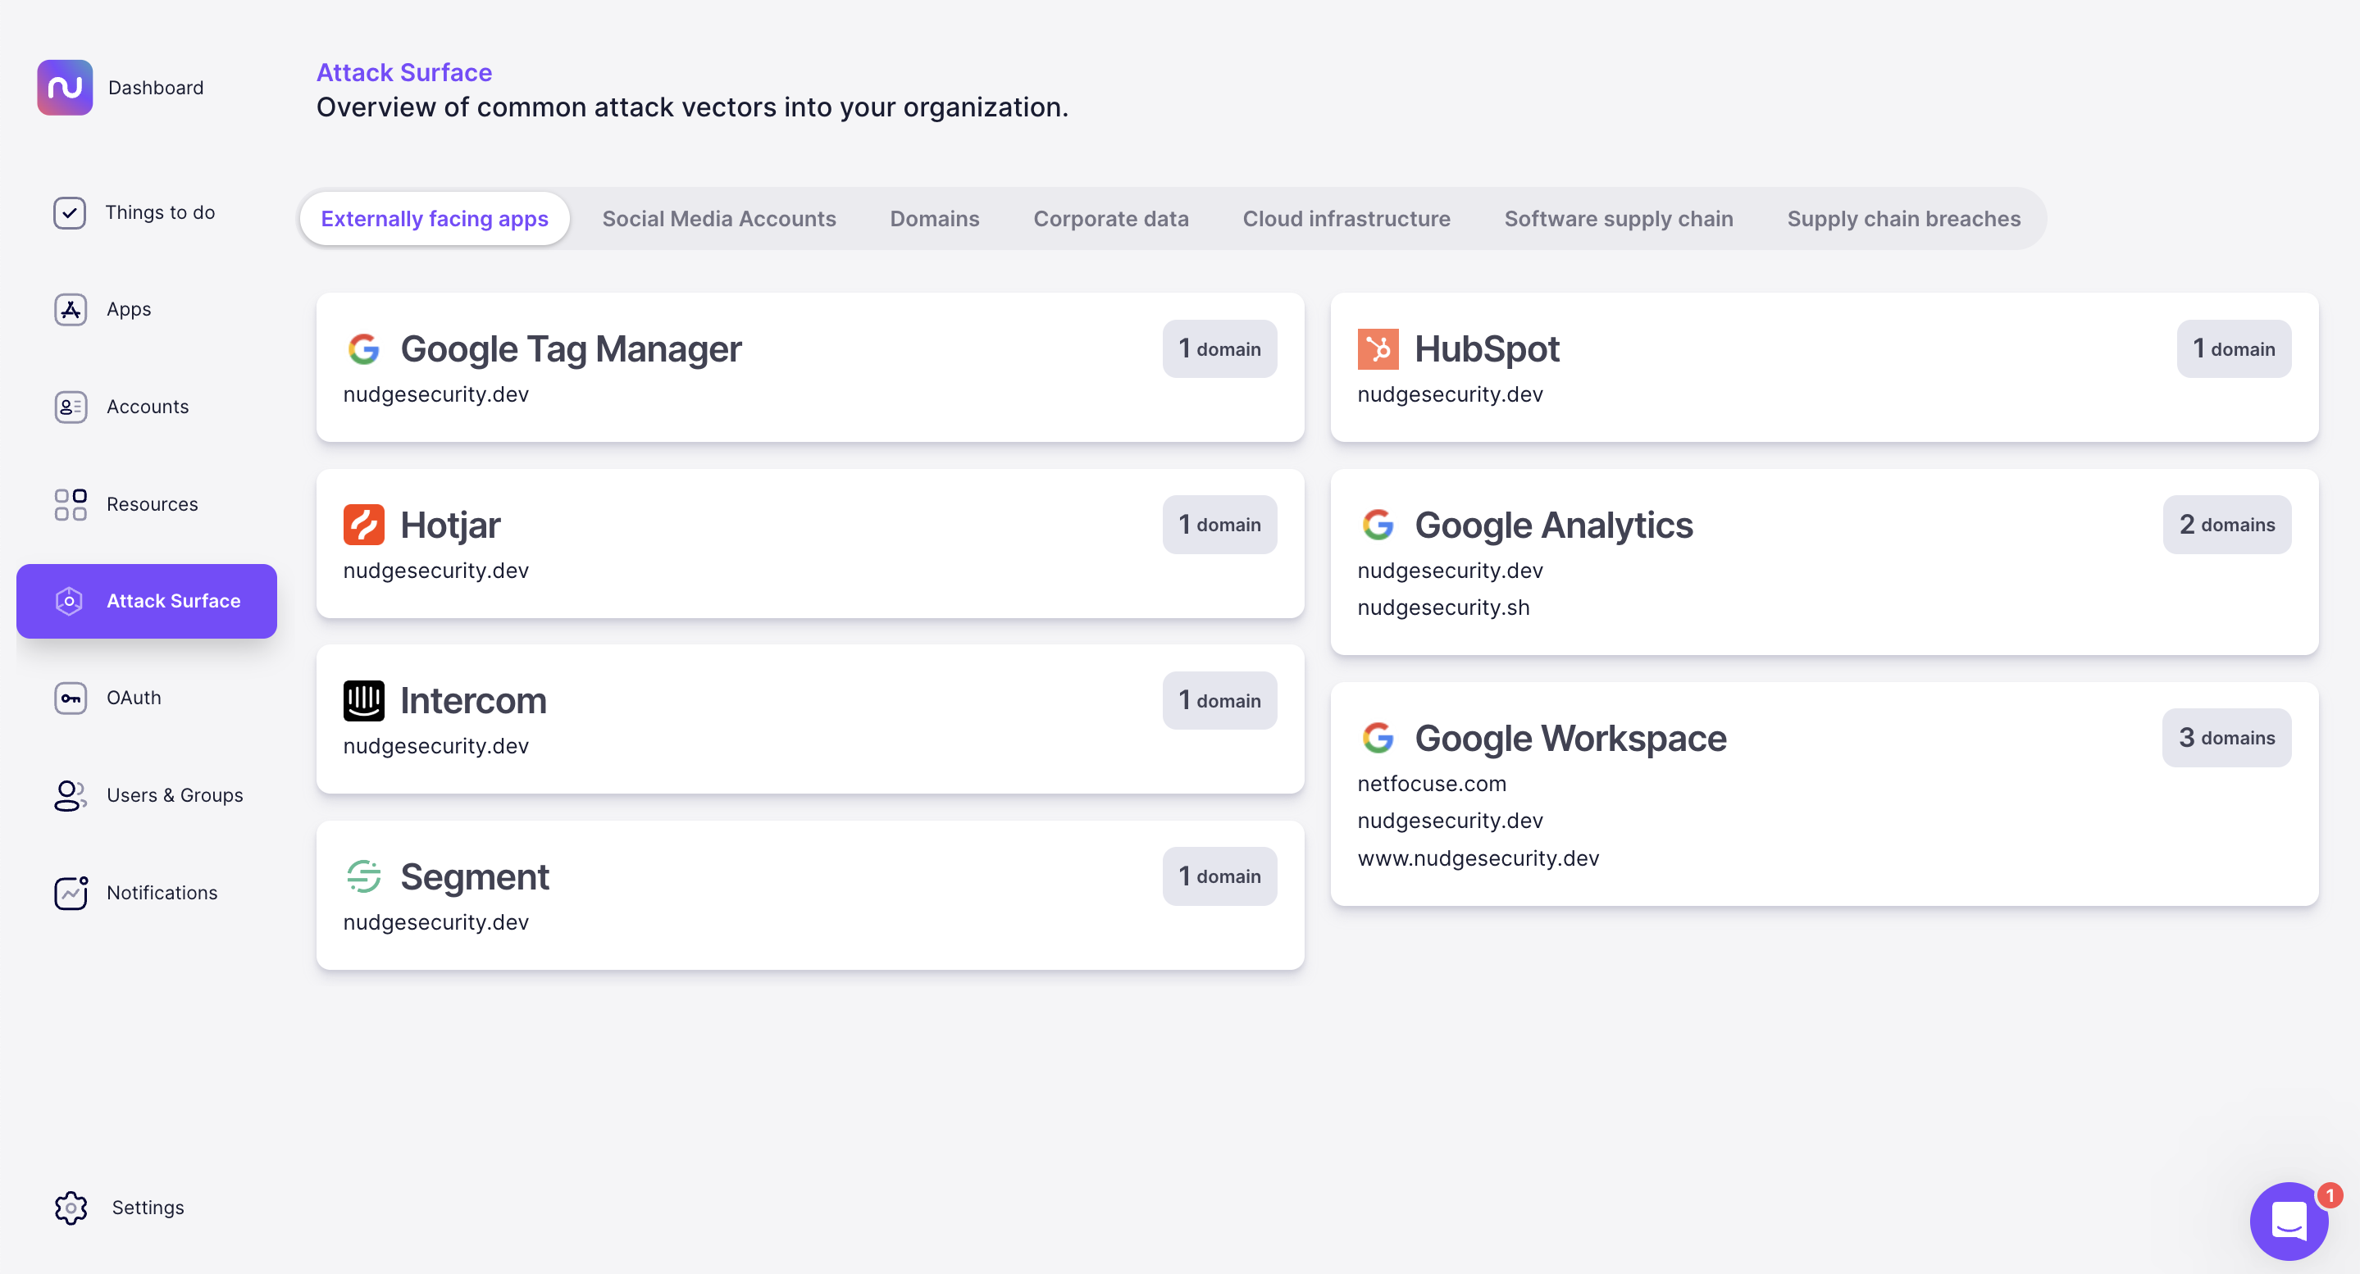Switch to the Social Media Accounts tab
The height and width of the screenshot is (1274, 2360).
(719, 218)
